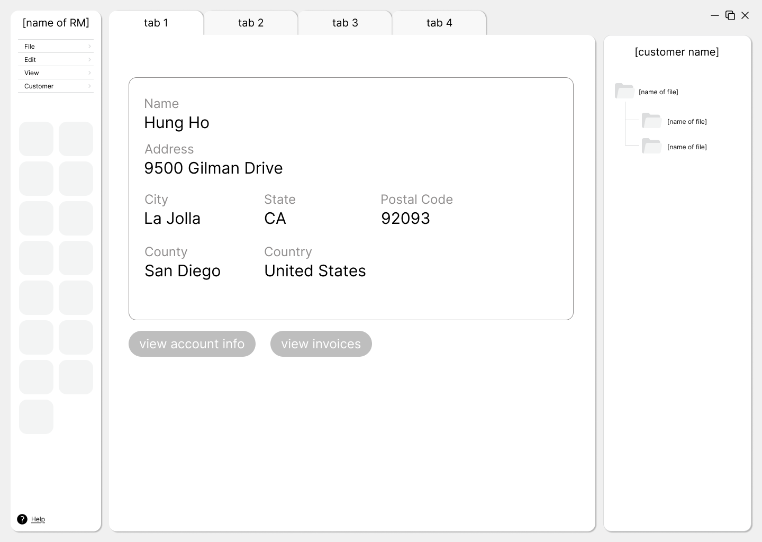Open the View menu
Screen dimensions: 762x542
click(31, 73)
